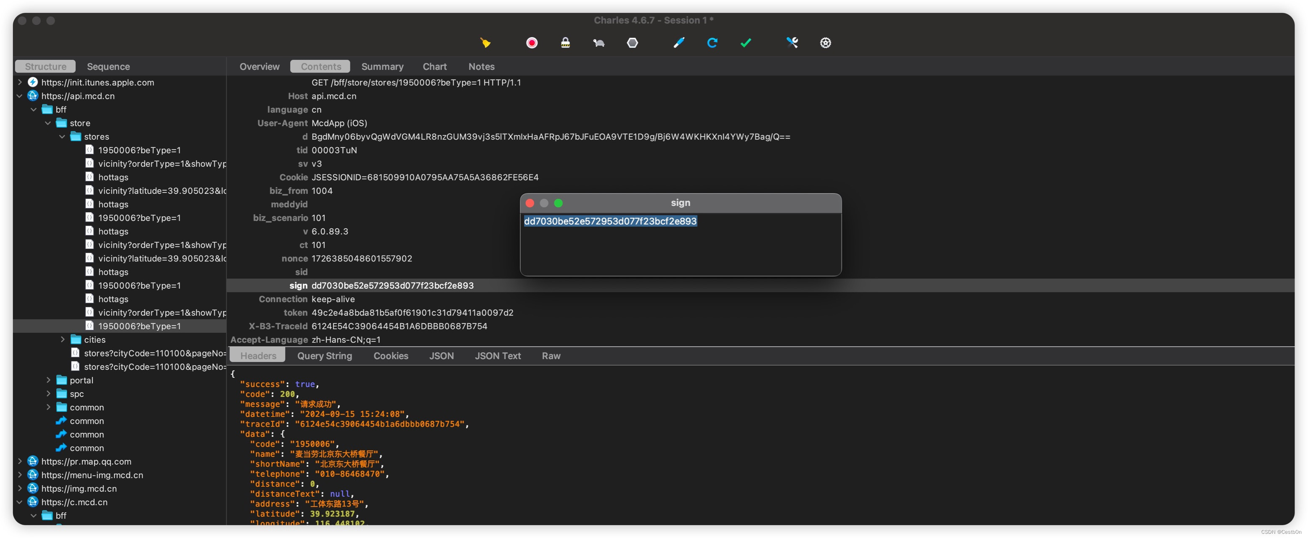Collapse the api.mcd.cn host node

click(19, 95)
